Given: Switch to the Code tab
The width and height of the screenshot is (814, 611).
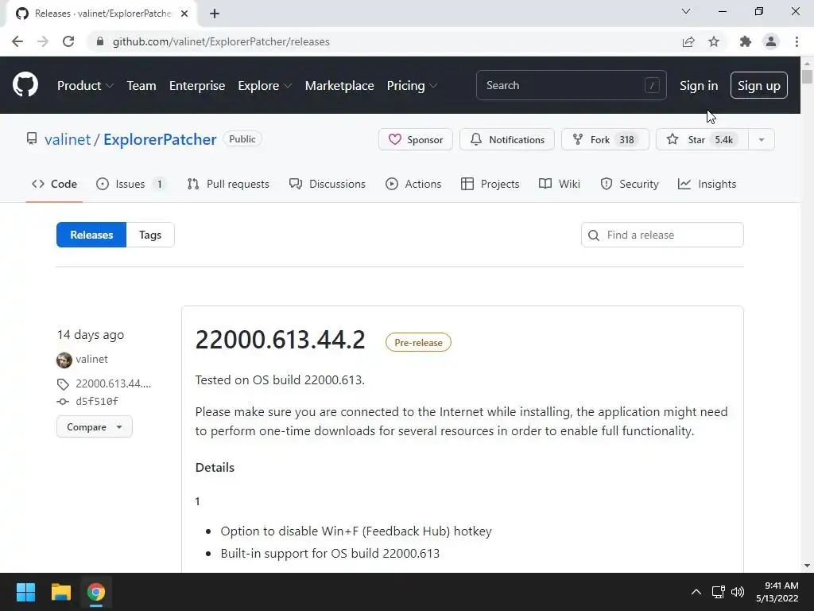Looking at the screenshot, I should coord(54,184).
